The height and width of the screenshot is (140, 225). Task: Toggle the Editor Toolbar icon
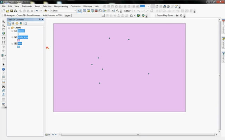tap(79, 11)
